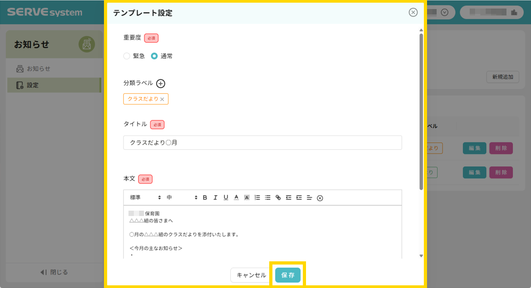This screenshot has height=288, width=531.
Task: Open the text background color picker
Action: pyautogui.click(x=247, y=198)
